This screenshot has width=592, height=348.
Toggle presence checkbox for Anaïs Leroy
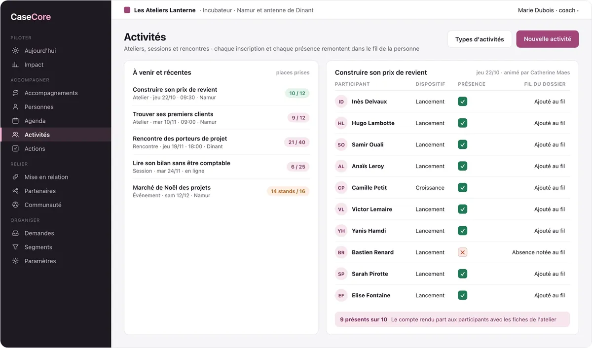coord(462,166)
